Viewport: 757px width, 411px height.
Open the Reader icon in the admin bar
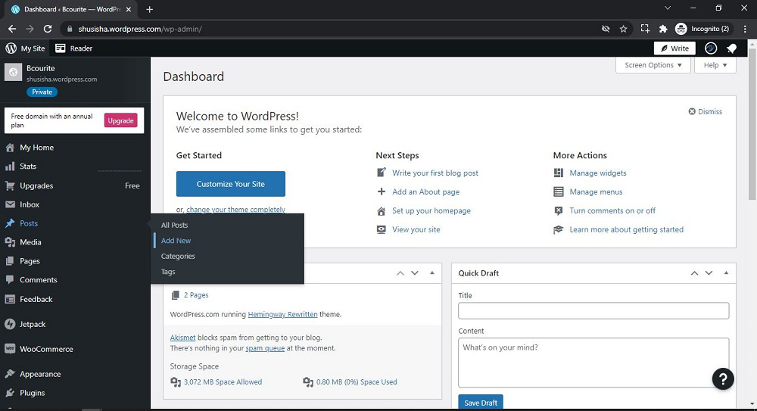point(61,48)
